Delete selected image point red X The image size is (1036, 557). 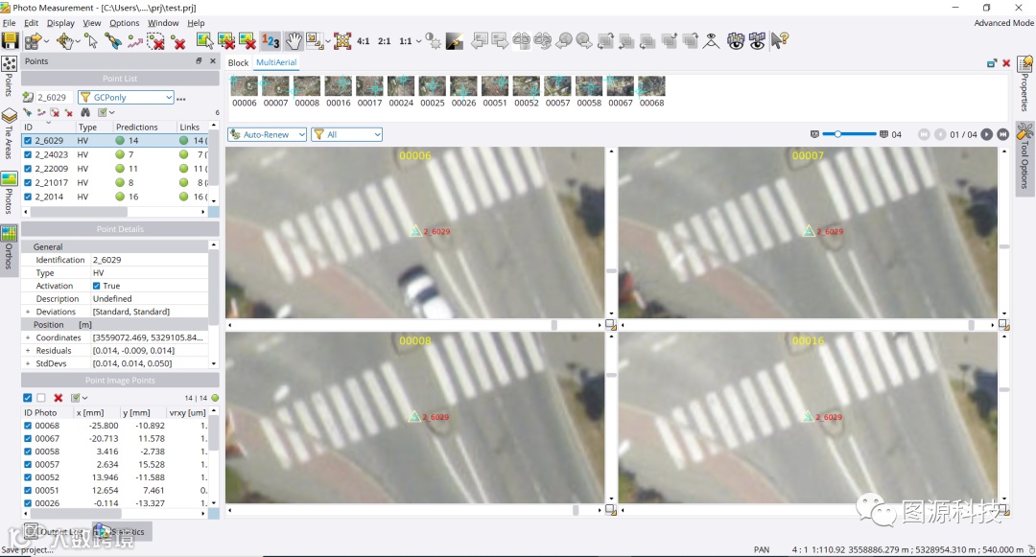point(59,398)
